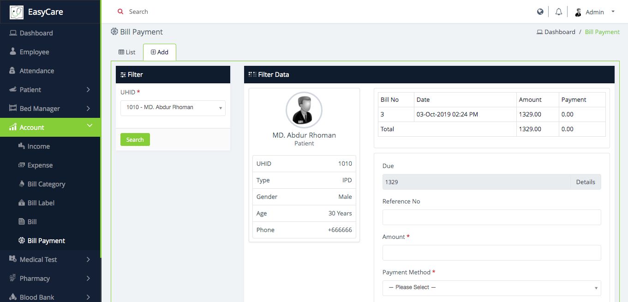628x302 pixels.
Task: Click the Attendance icon in sidebar
Action: (x=13, y=70)
